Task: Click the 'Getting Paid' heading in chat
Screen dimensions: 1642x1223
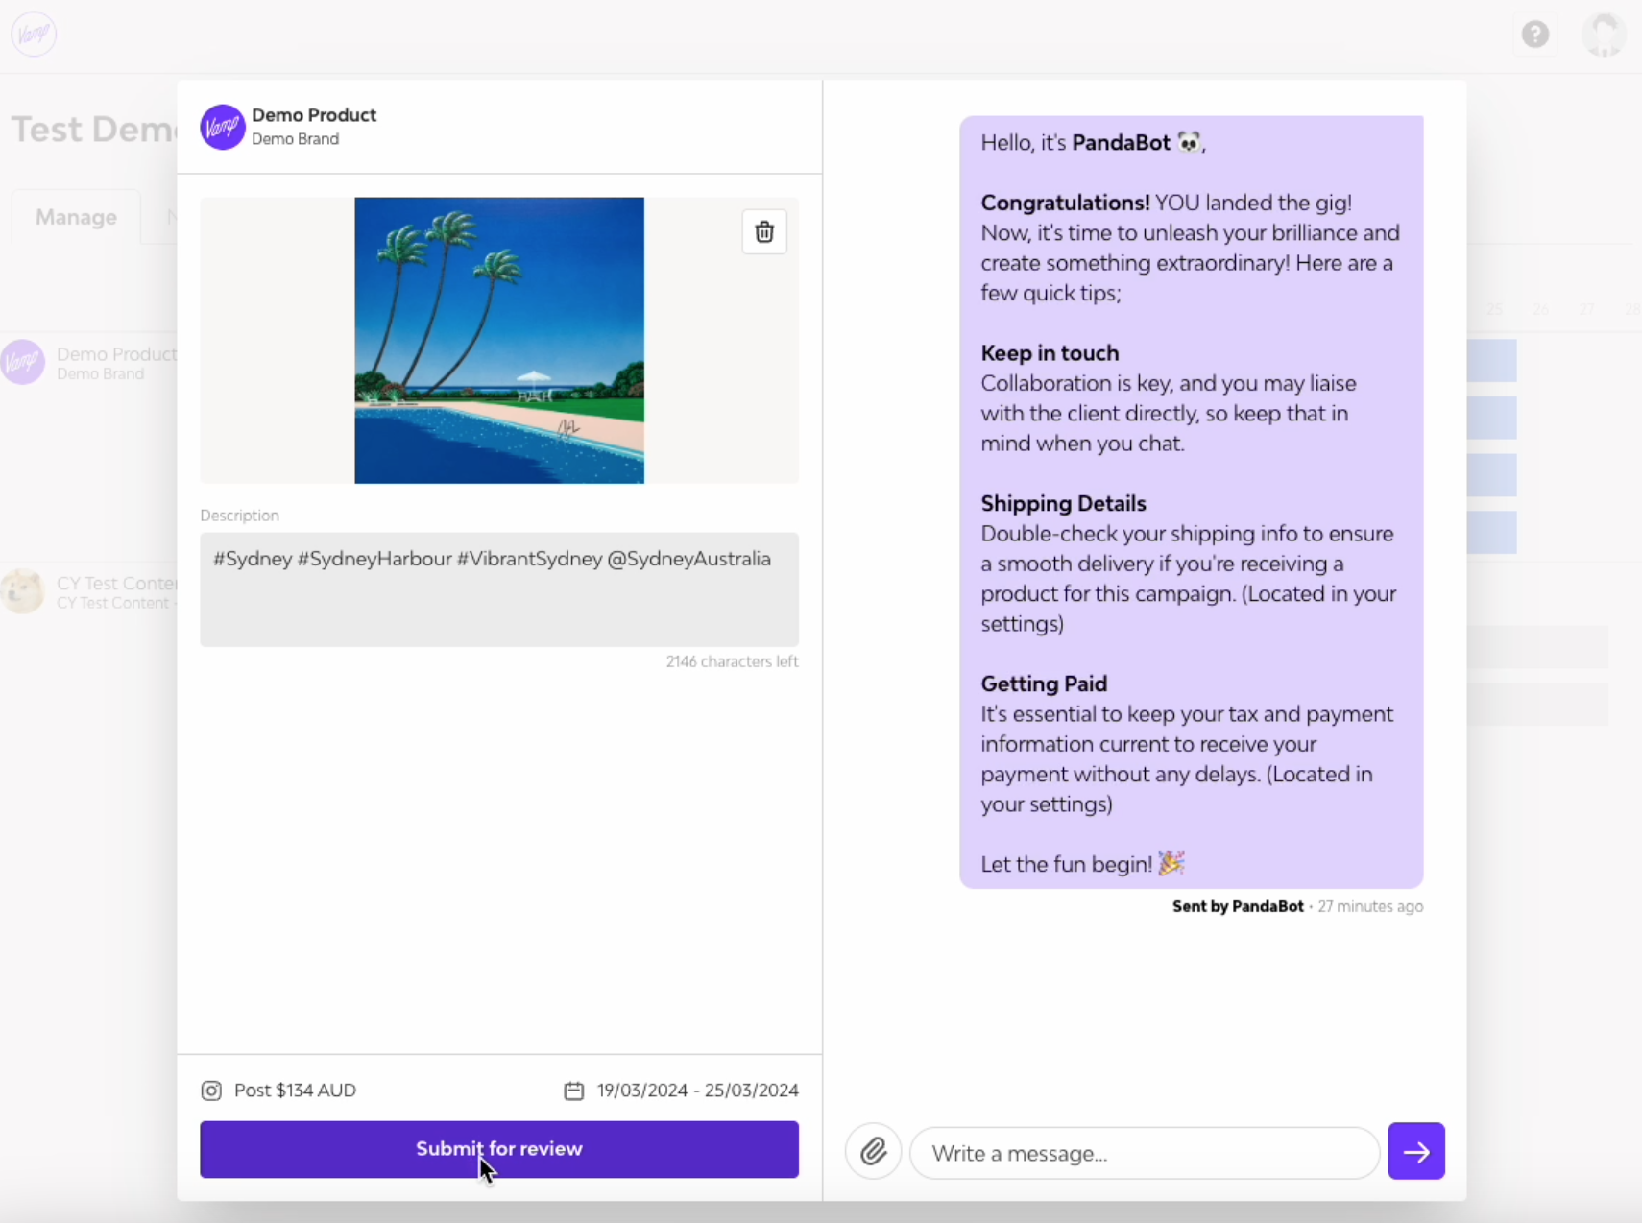Action: pyautogui.click(x=1044, y=683)
